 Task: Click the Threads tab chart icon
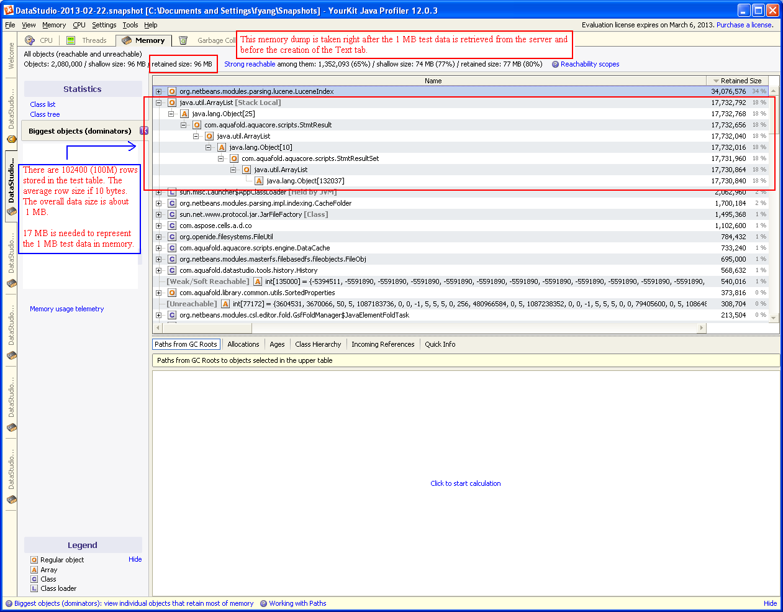(71, 40)
